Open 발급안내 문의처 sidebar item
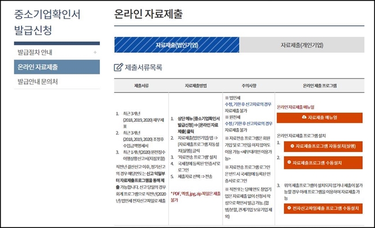The width and height of the screenshot is (375, 228). coord(57,81)
